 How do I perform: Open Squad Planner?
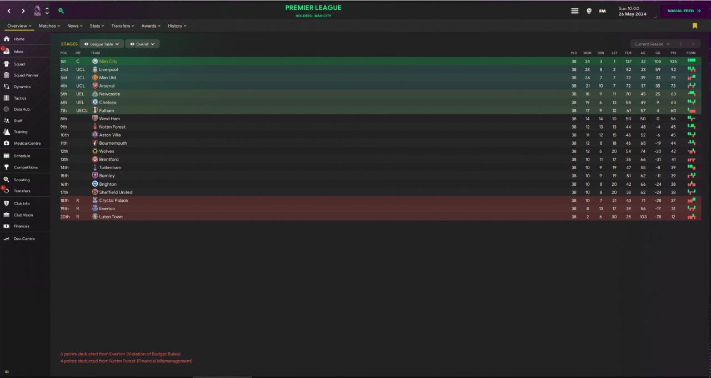(25, 75)
